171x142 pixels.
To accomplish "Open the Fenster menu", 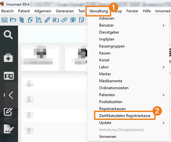I will (x=132, y=11).
